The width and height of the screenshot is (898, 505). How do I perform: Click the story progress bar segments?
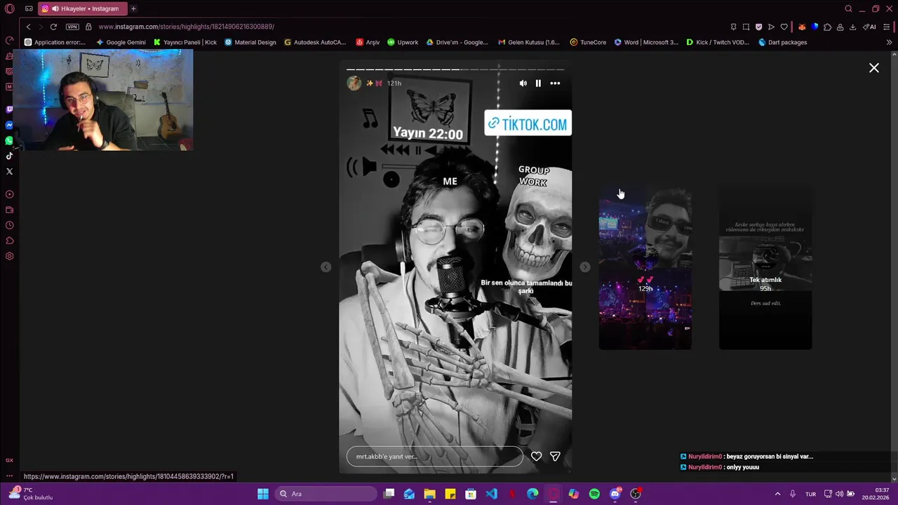[x=455, y=69]
